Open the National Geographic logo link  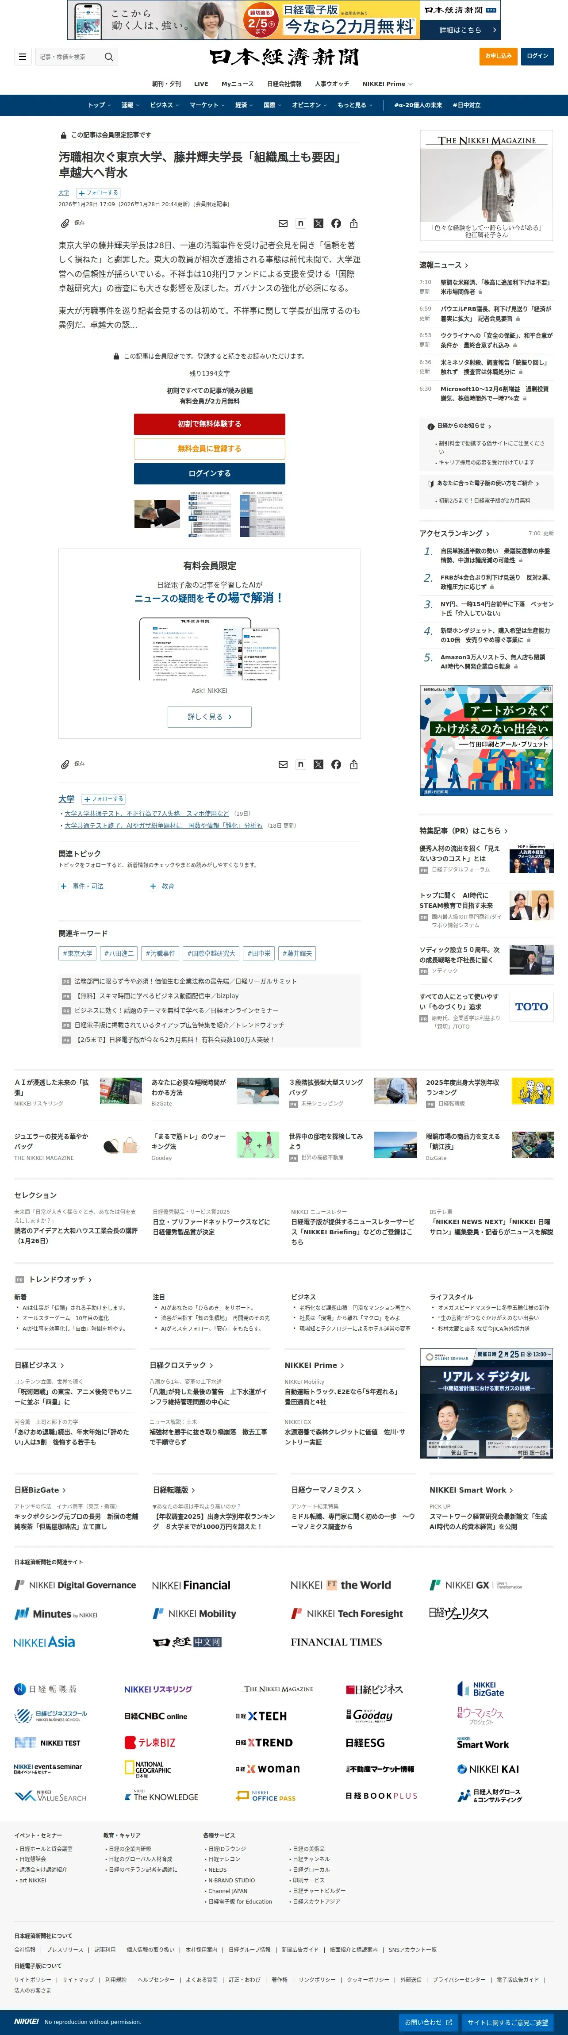point(147,1769)
